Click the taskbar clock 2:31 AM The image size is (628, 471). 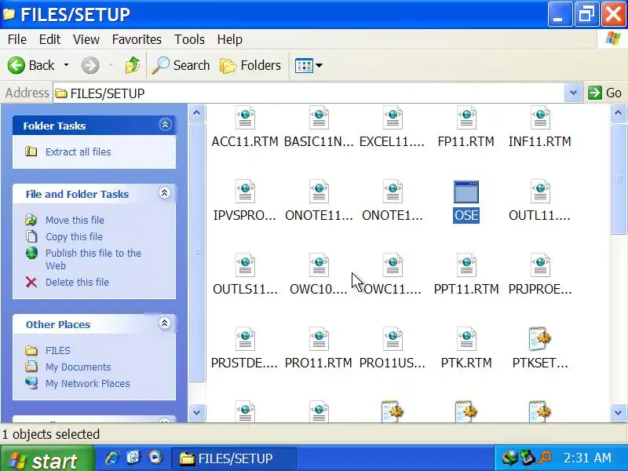[587, 458]
